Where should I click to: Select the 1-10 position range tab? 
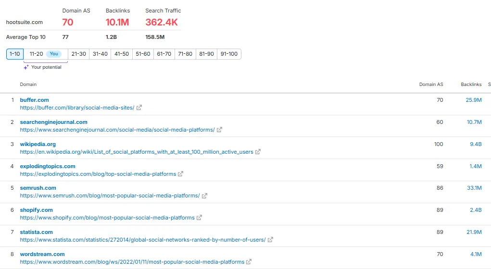(x=15, y=54)
